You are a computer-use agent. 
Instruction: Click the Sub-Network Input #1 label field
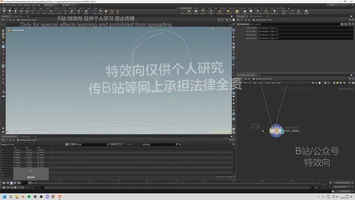pyautogui.click(x=305, y=28)
